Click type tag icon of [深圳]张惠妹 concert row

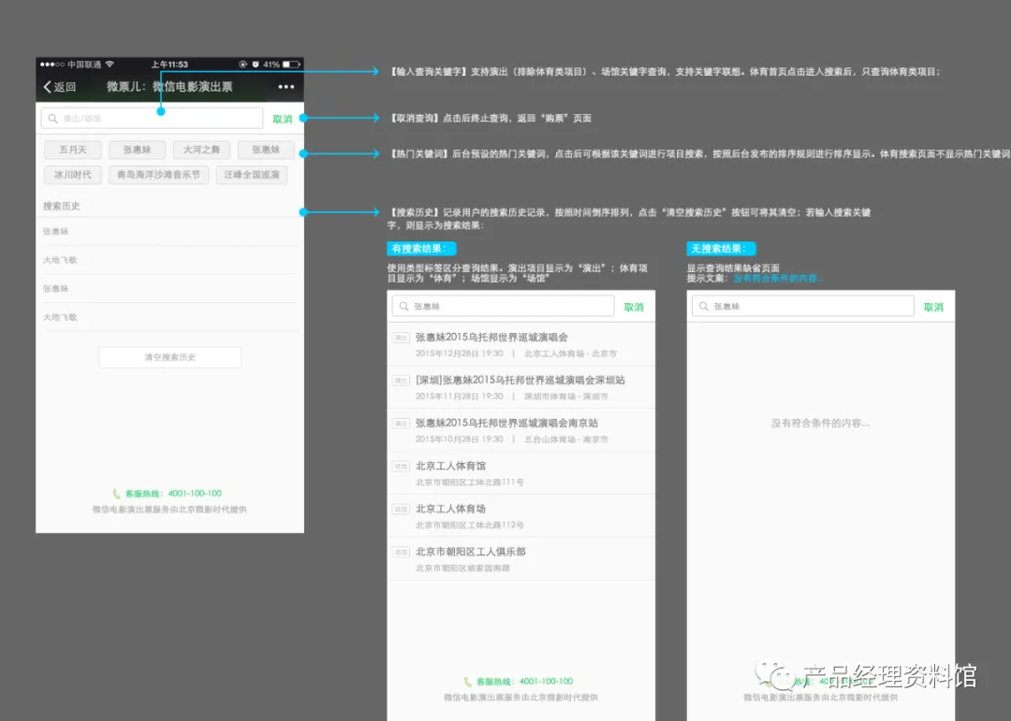[x=401, y=381]
